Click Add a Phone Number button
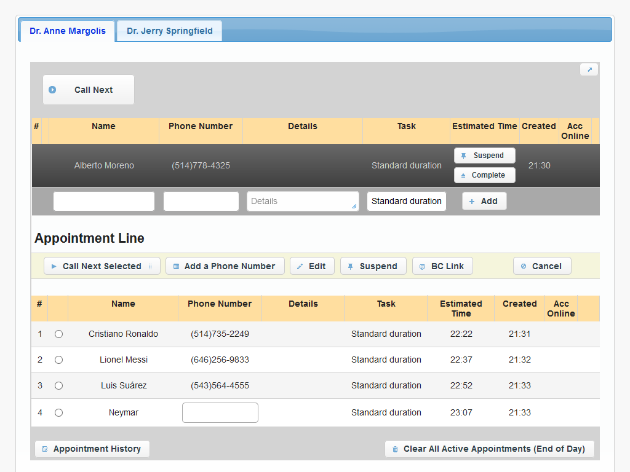This screenshot has width=630, height=472. [x=225, y=266]
